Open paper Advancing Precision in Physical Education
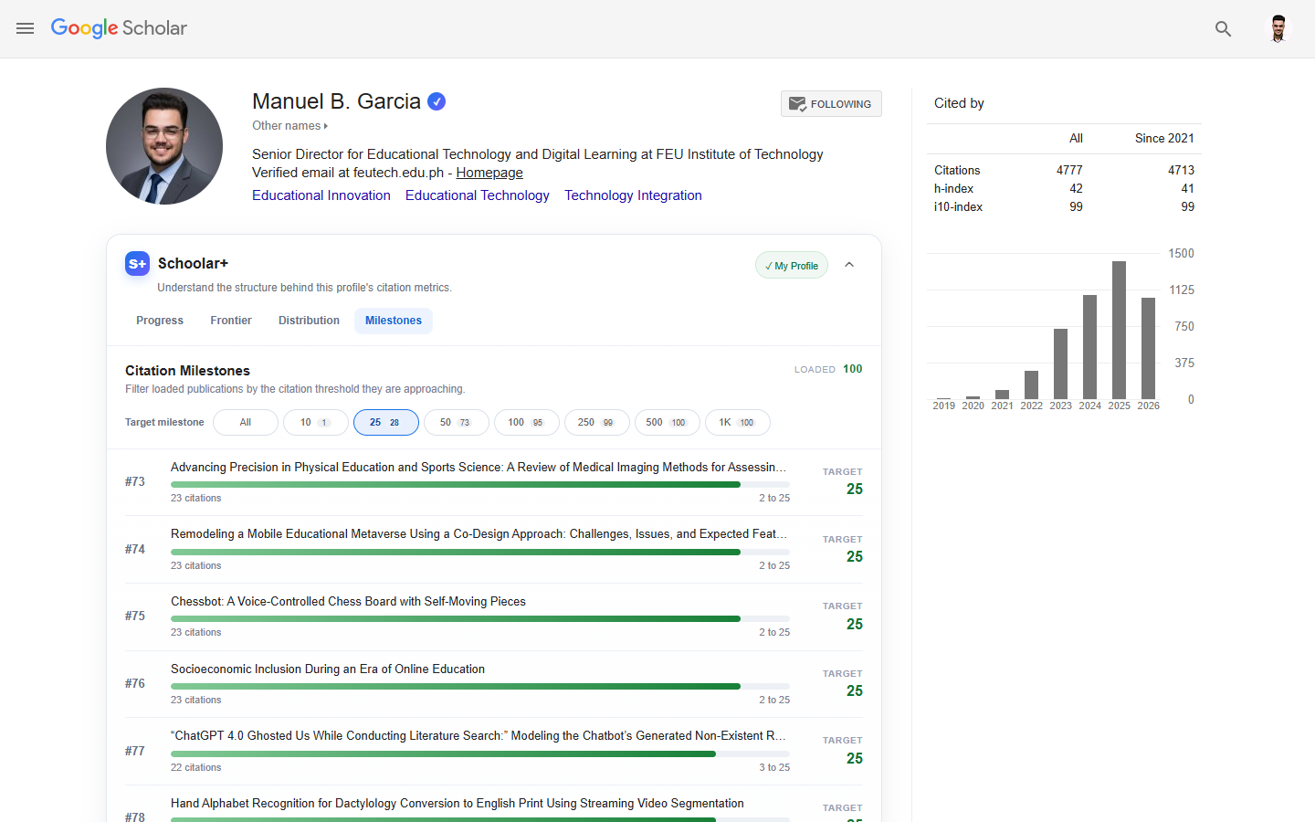This screenshot has width=1315, height=822. [479, 467]
